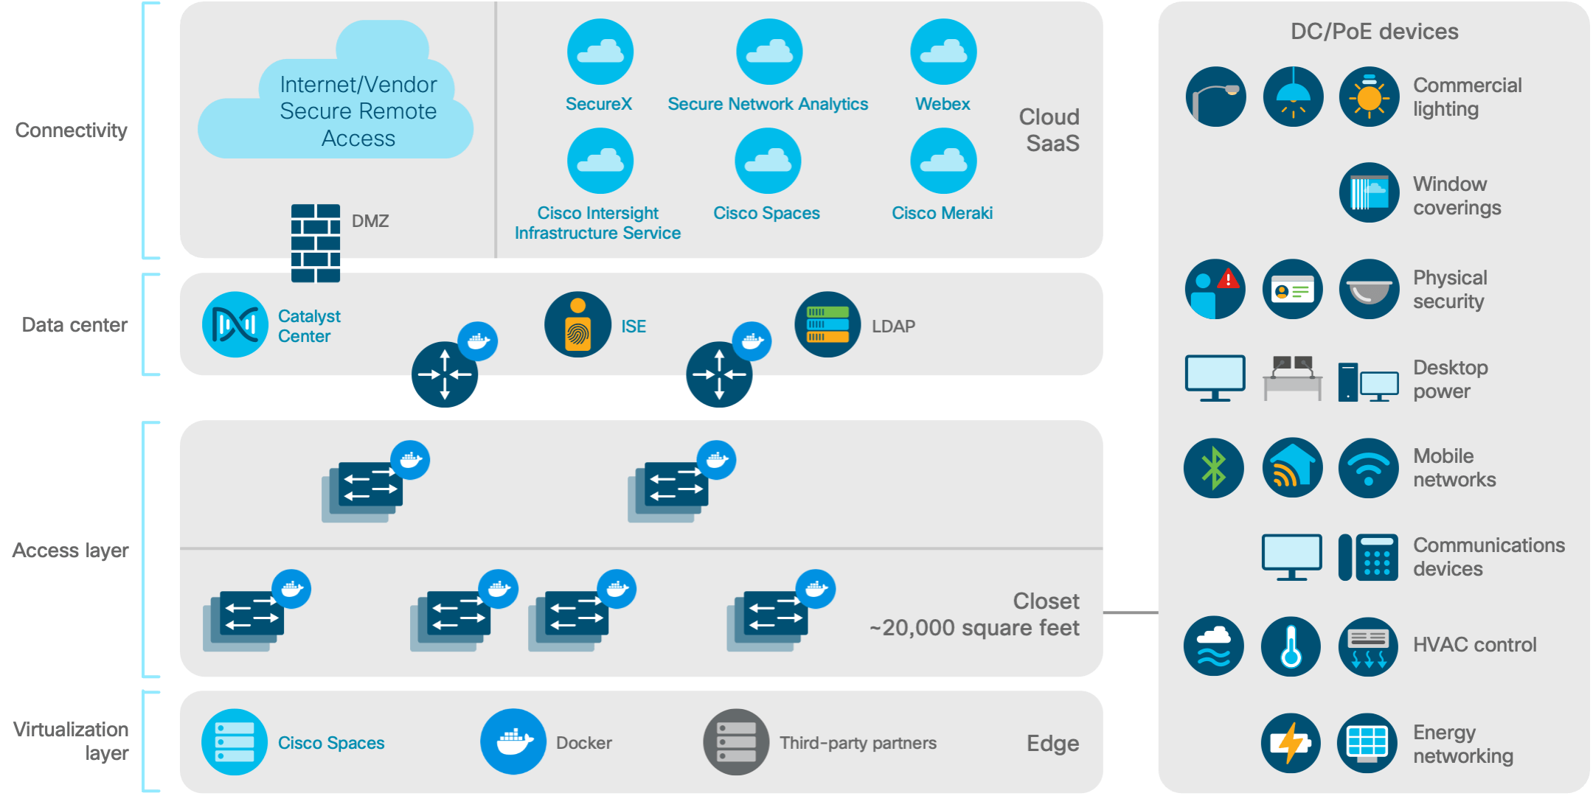Click the Third-party partners server icon
Image resolution: width=1593 pixels, height=796 pixels.
click(x=736, y=741)
